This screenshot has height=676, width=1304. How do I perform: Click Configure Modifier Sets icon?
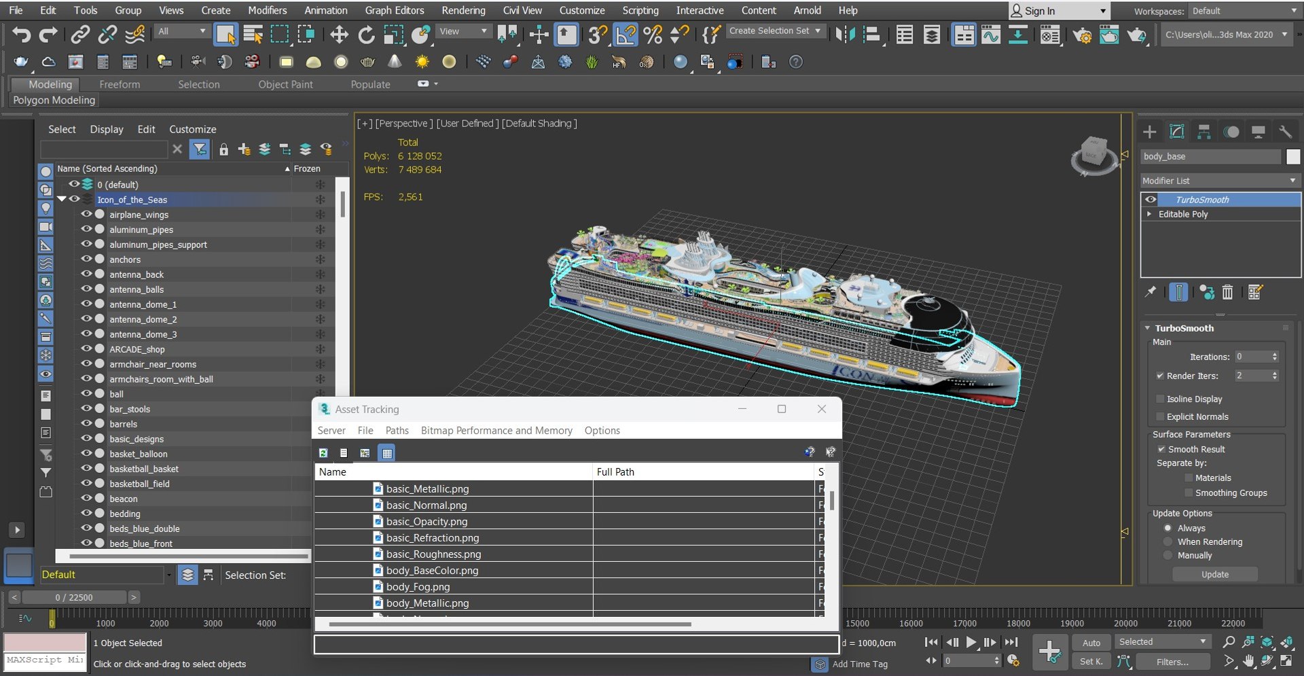coord(1254,292)
